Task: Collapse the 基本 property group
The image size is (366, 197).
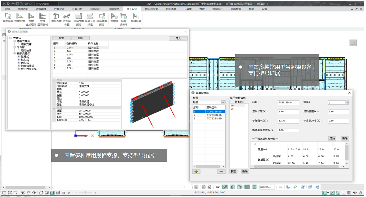Action: pyautogui.click(x=54, y=80)
